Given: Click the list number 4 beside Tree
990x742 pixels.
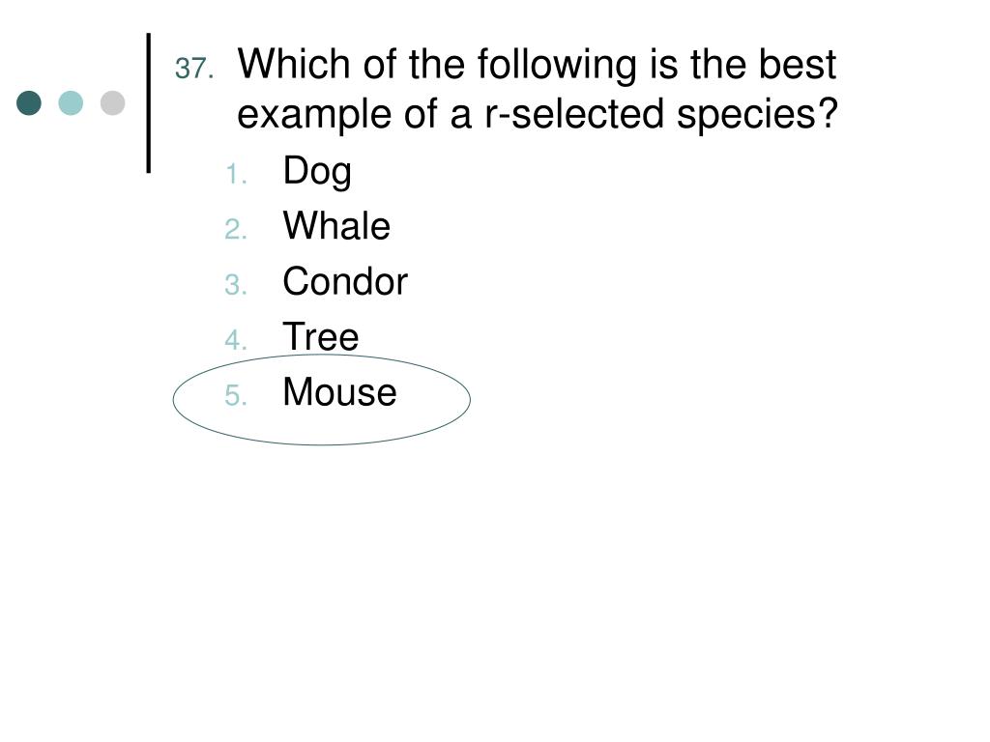Looking at the screenshot, I should [x=236, y=340].
